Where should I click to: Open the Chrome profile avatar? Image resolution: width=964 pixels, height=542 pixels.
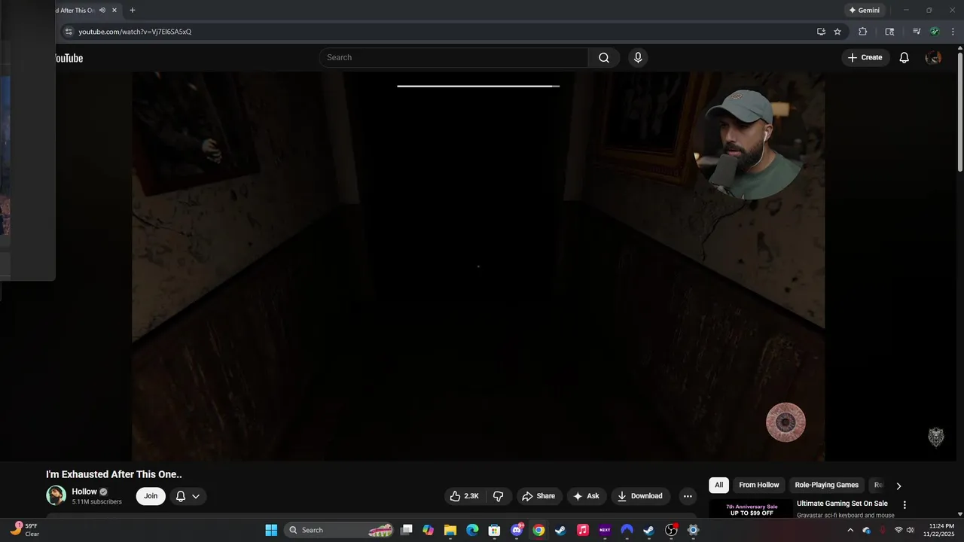[x=935, y=32]
